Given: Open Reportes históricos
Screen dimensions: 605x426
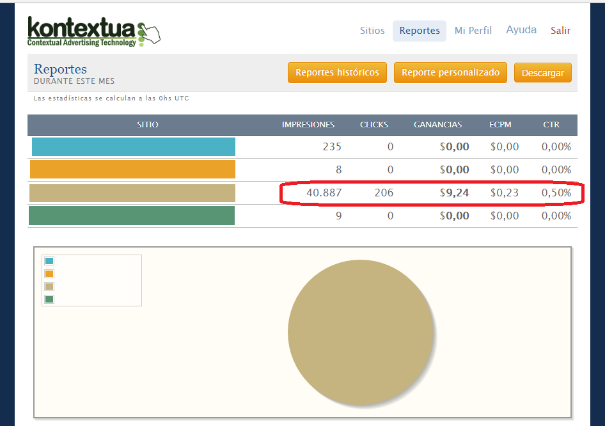Looking at the screenshot, I should tap(337, 72).
